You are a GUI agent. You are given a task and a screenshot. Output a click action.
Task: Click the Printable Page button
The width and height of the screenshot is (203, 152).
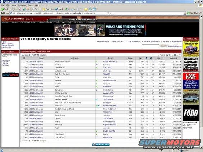(x=101, y=144)
